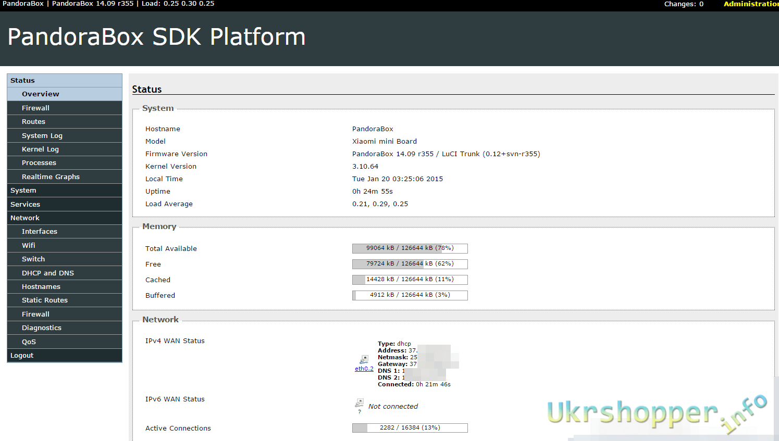Click the IPv6 WAN not-connected interface icon
Screen dimensions: 779x441
pos(359,403)
